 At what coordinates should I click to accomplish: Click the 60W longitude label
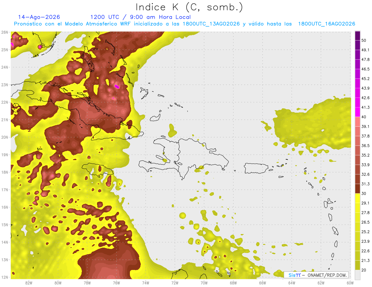350,283
